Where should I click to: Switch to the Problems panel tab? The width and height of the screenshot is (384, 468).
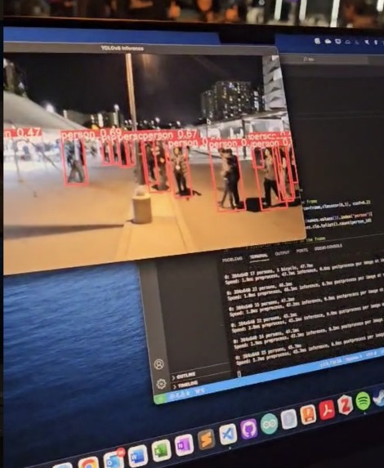coord(233,260)
